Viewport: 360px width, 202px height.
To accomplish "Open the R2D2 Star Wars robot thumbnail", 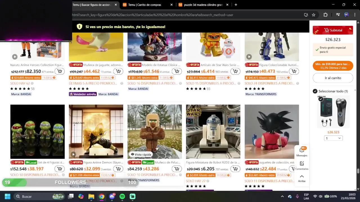I will coord(213,132).
